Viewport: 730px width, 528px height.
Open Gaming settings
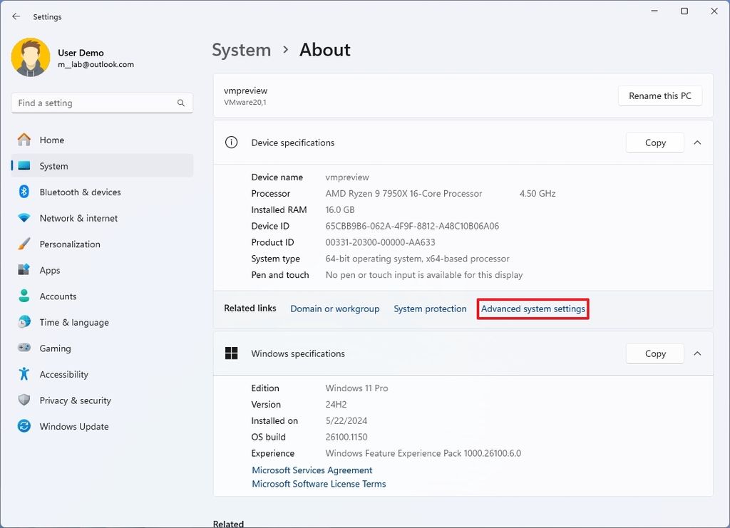click(53, 348)
